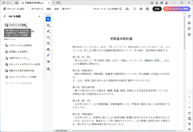
Task: Select the pen highlight tool
Action: click(x=48, y=31)
